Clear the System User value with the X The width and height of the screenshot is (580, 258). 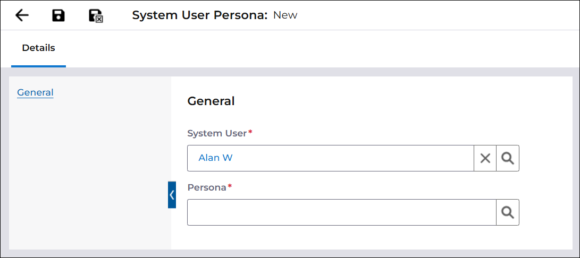(x=485, y=158)
